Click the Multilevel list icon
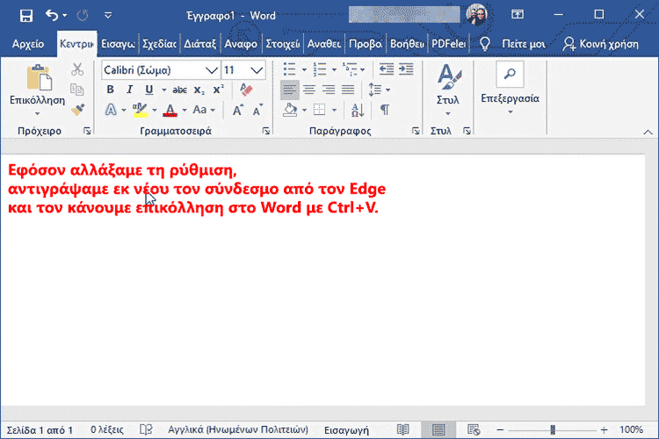 click(x=350, y=69)
